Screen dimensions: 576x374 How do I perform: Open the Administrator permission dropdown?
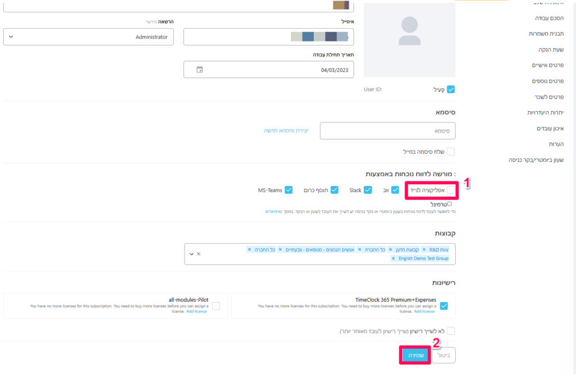(89, 37)
